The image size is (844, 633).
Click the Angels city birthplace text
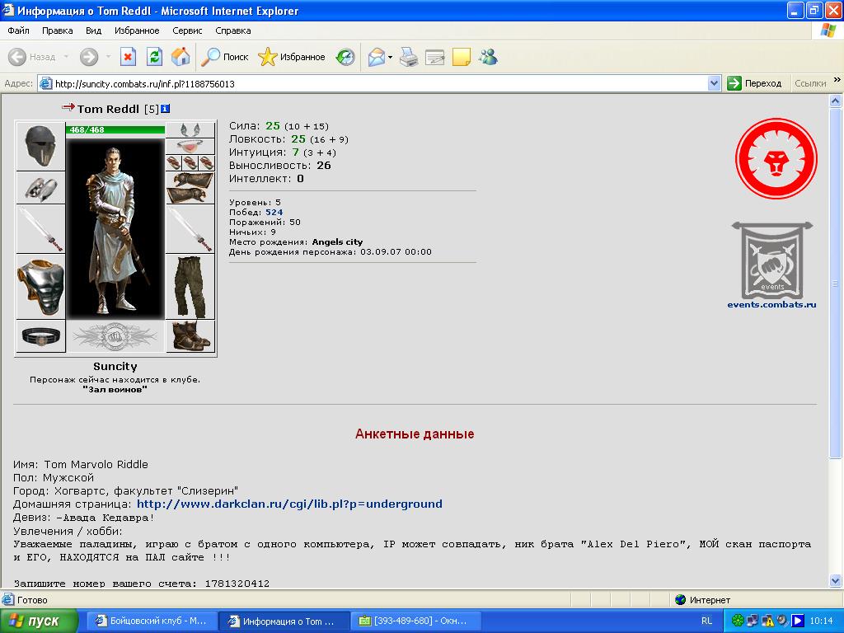coord(337,242)
